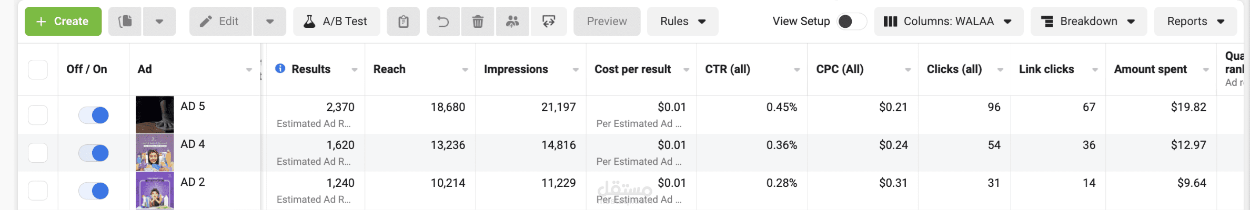
Task: Click the Preview button
Action: [x=607, y=22]
